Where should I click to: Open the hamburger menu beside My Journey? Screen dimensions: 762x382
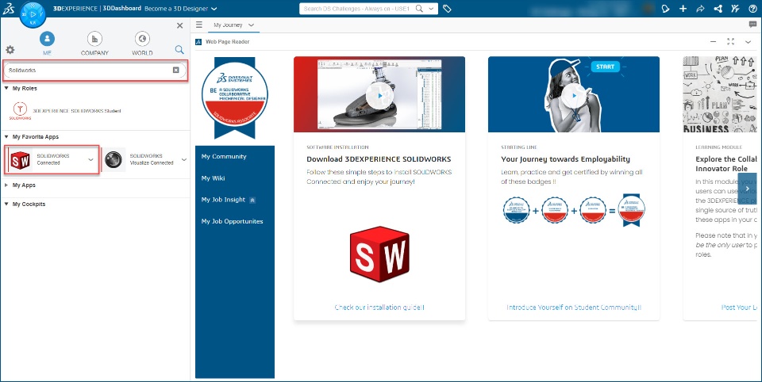pyautogui.click(x=199, y=25)
